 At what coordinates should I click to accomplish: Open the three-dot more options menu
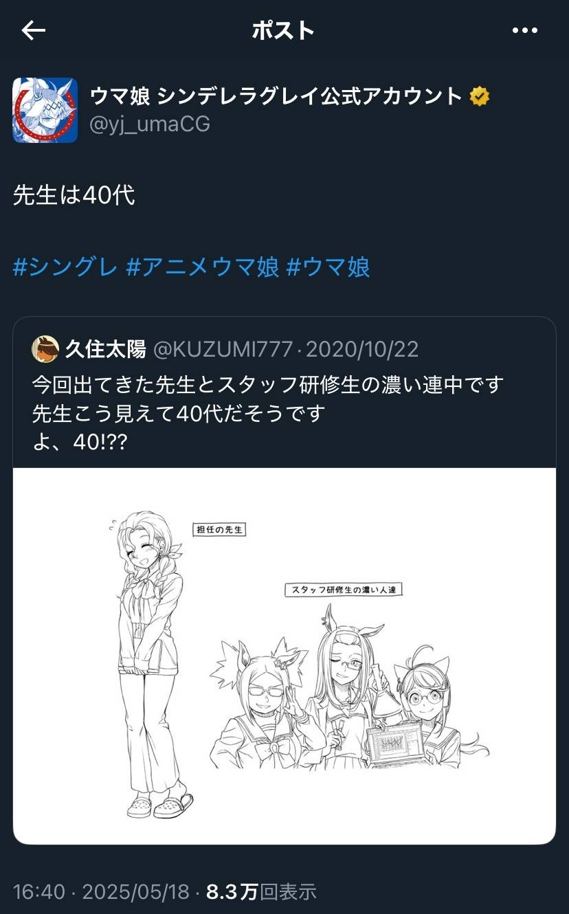(x=525, y=30)
